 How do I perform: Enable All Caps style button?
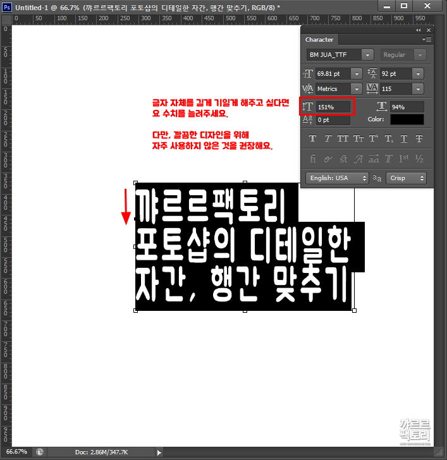pos(343,138)
